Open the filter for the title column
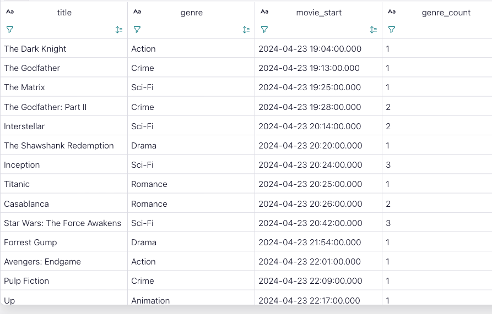The width and height of the screenshot is (492, 314). (10, 30)
